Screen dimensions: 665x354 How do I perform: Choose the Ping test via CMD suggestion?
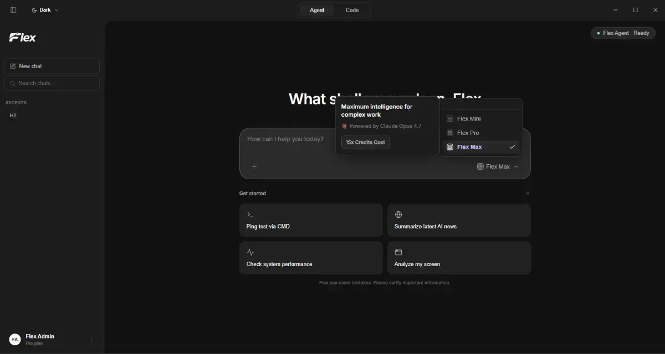311,220
